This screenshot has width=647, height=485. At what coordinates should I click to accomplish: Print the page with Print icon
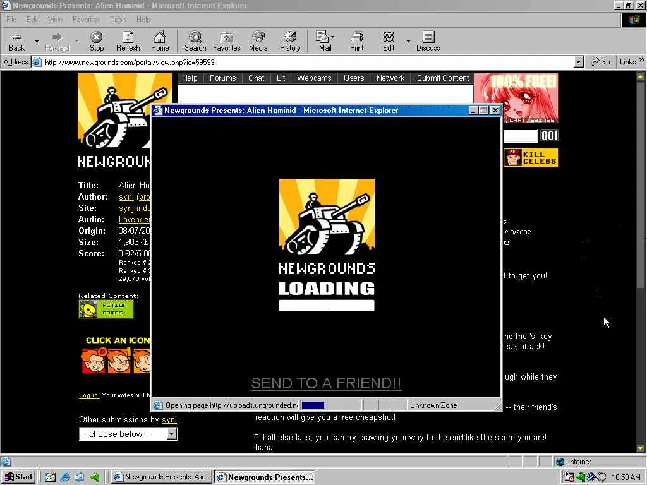pyautogui.click(x=357, y=41)
